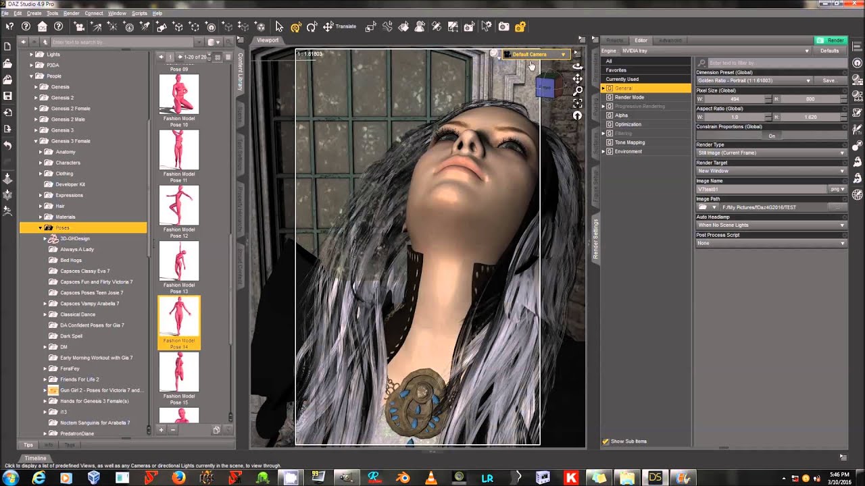Click the viewport zoom magnifier control

[577, 90]
